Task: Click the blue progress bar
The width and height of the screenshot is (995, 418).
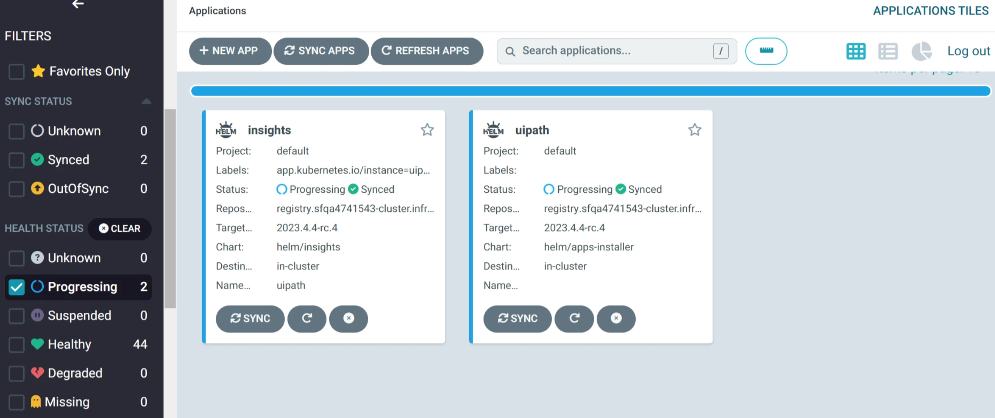Action: 591,91
